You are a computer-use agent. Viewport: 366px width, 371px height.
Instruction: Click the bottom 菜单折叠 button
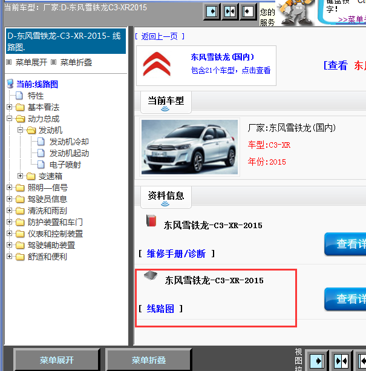click(149, 360)
